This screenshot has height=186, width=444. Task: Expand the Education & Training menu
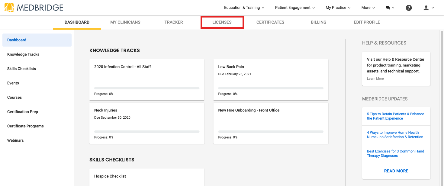click(244, 8)
